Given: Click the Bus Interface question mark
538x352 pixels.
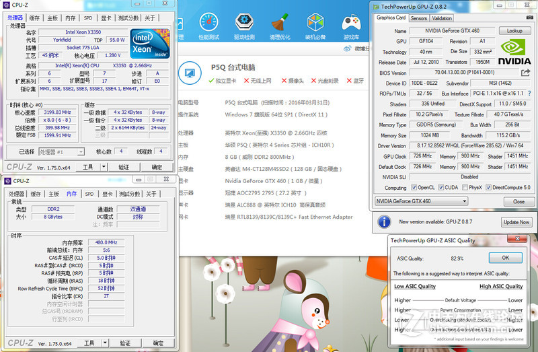Looking at the screenshot, I should pos(529,93).
